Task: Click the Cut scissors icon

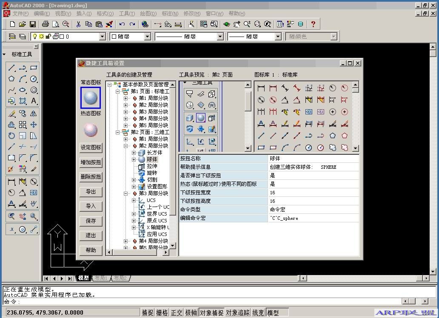Action: coord(78,24)
